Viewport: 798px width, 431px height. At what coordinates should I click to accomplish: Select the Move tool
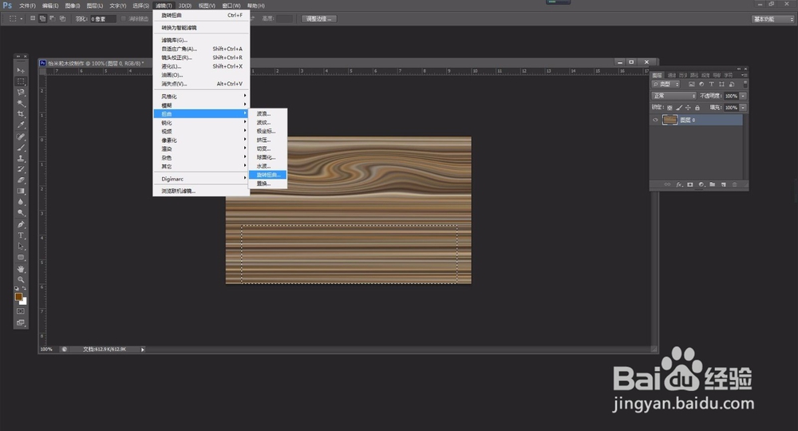[x=21, y=70]
